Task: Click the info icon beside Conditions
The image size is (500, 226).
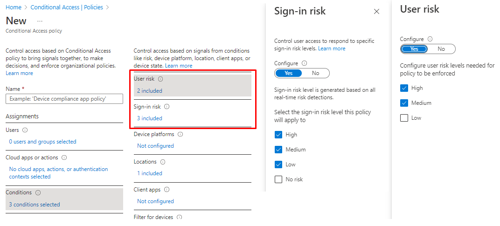Action: (38, 192)
